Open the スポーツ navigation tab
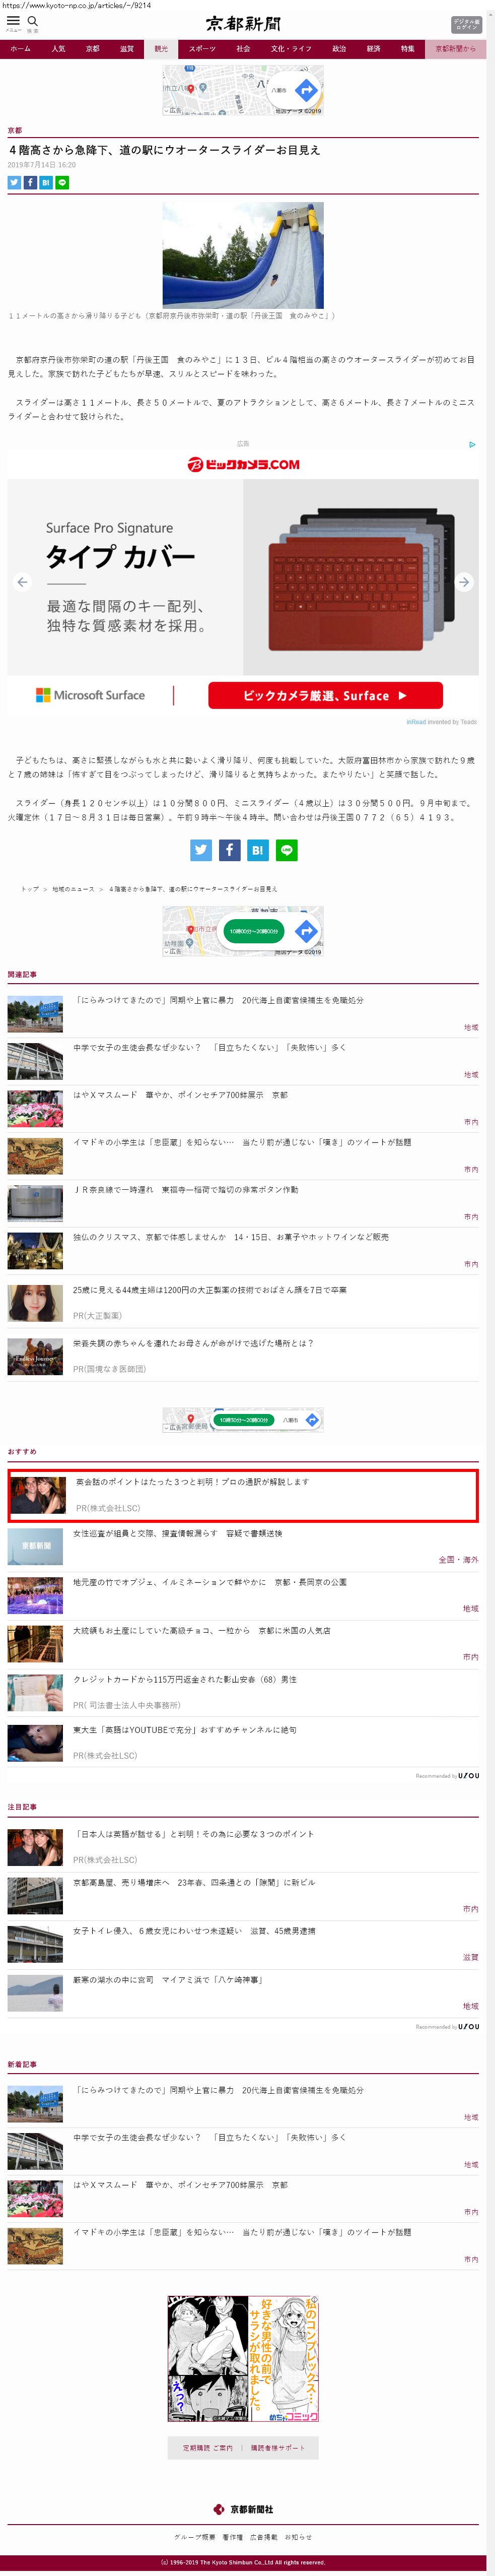 click(202, 49)
